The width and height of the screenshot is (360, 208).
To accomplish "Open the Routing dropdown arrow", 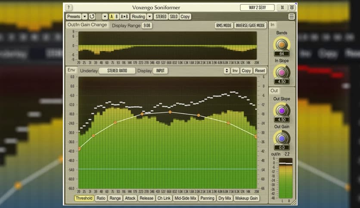I will (x=150, y=16).
